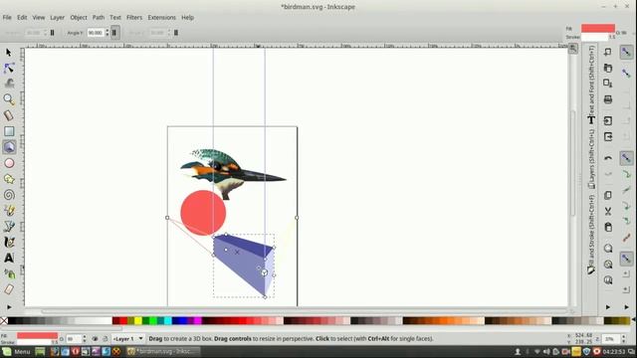The image size is (637, 358).
Task: Select the Tweak tool
Action: (x=9, y=84)
